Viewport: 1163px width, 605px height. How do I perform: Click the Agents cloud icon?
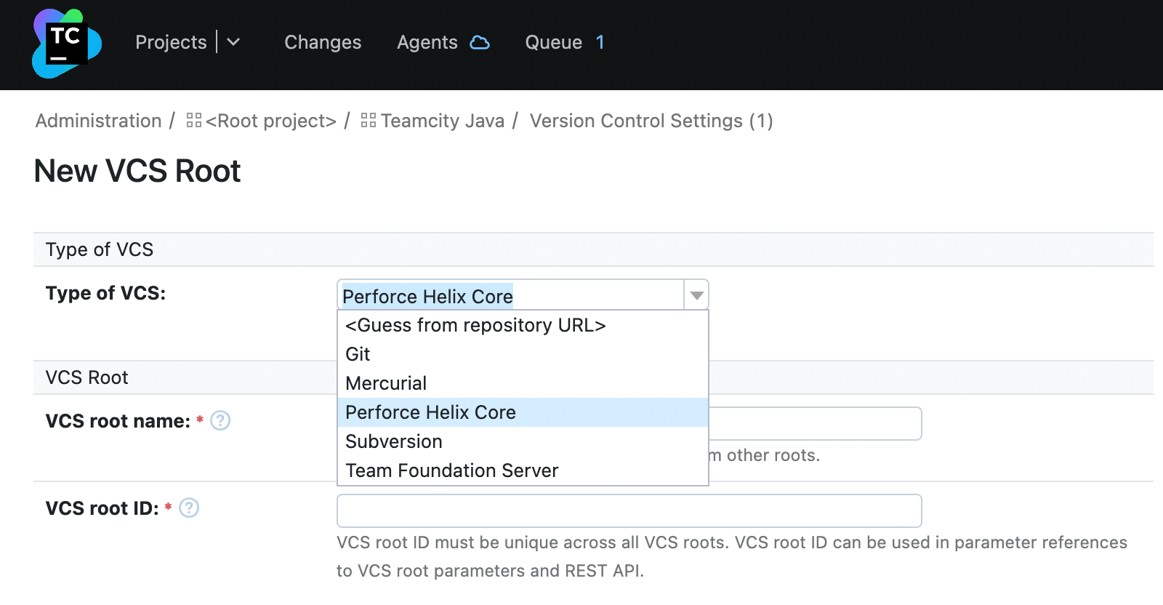point(480,43)
